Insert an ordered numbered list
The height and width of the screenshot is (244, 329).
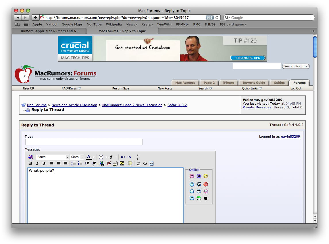point(74,163)
